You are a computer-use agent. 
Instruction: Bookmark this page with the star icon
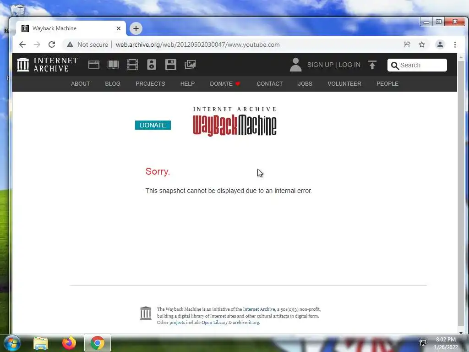422,44
